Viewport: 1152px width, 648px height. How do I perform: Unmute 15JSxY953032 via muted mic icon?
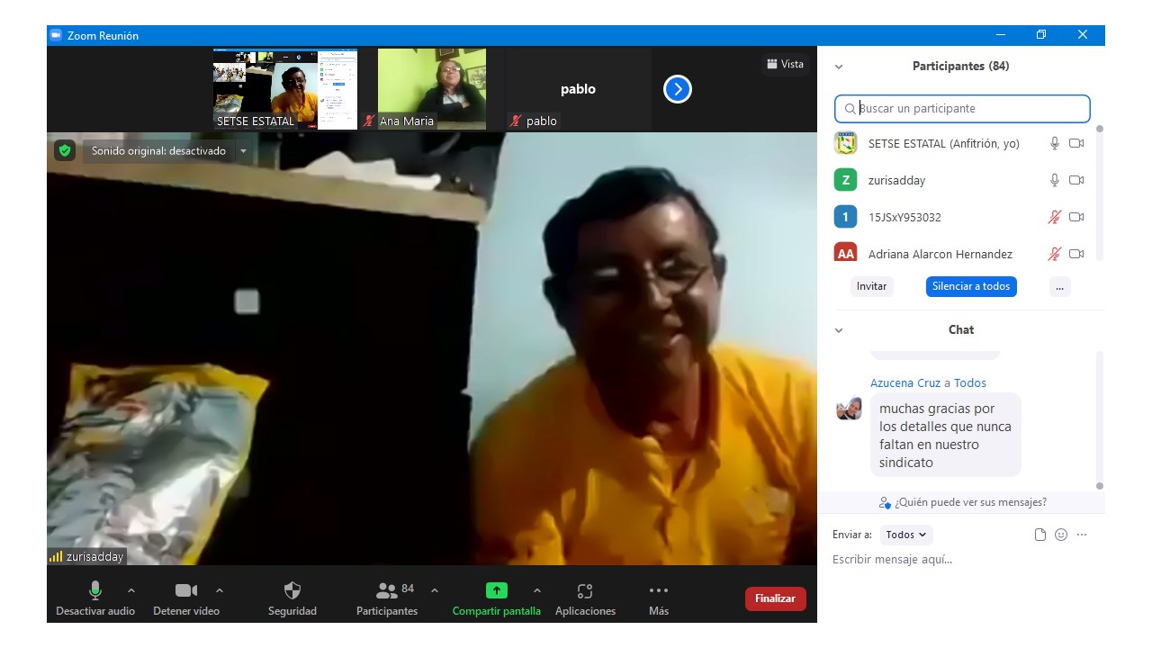(x=1055, y=217)
